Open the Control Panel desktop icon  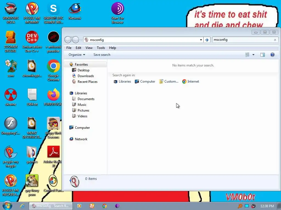54,183
